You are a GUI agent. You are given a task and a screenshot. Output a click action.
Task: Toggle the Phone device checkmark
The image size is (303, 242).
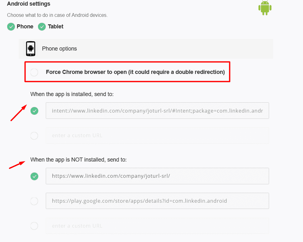pos(11,27)
